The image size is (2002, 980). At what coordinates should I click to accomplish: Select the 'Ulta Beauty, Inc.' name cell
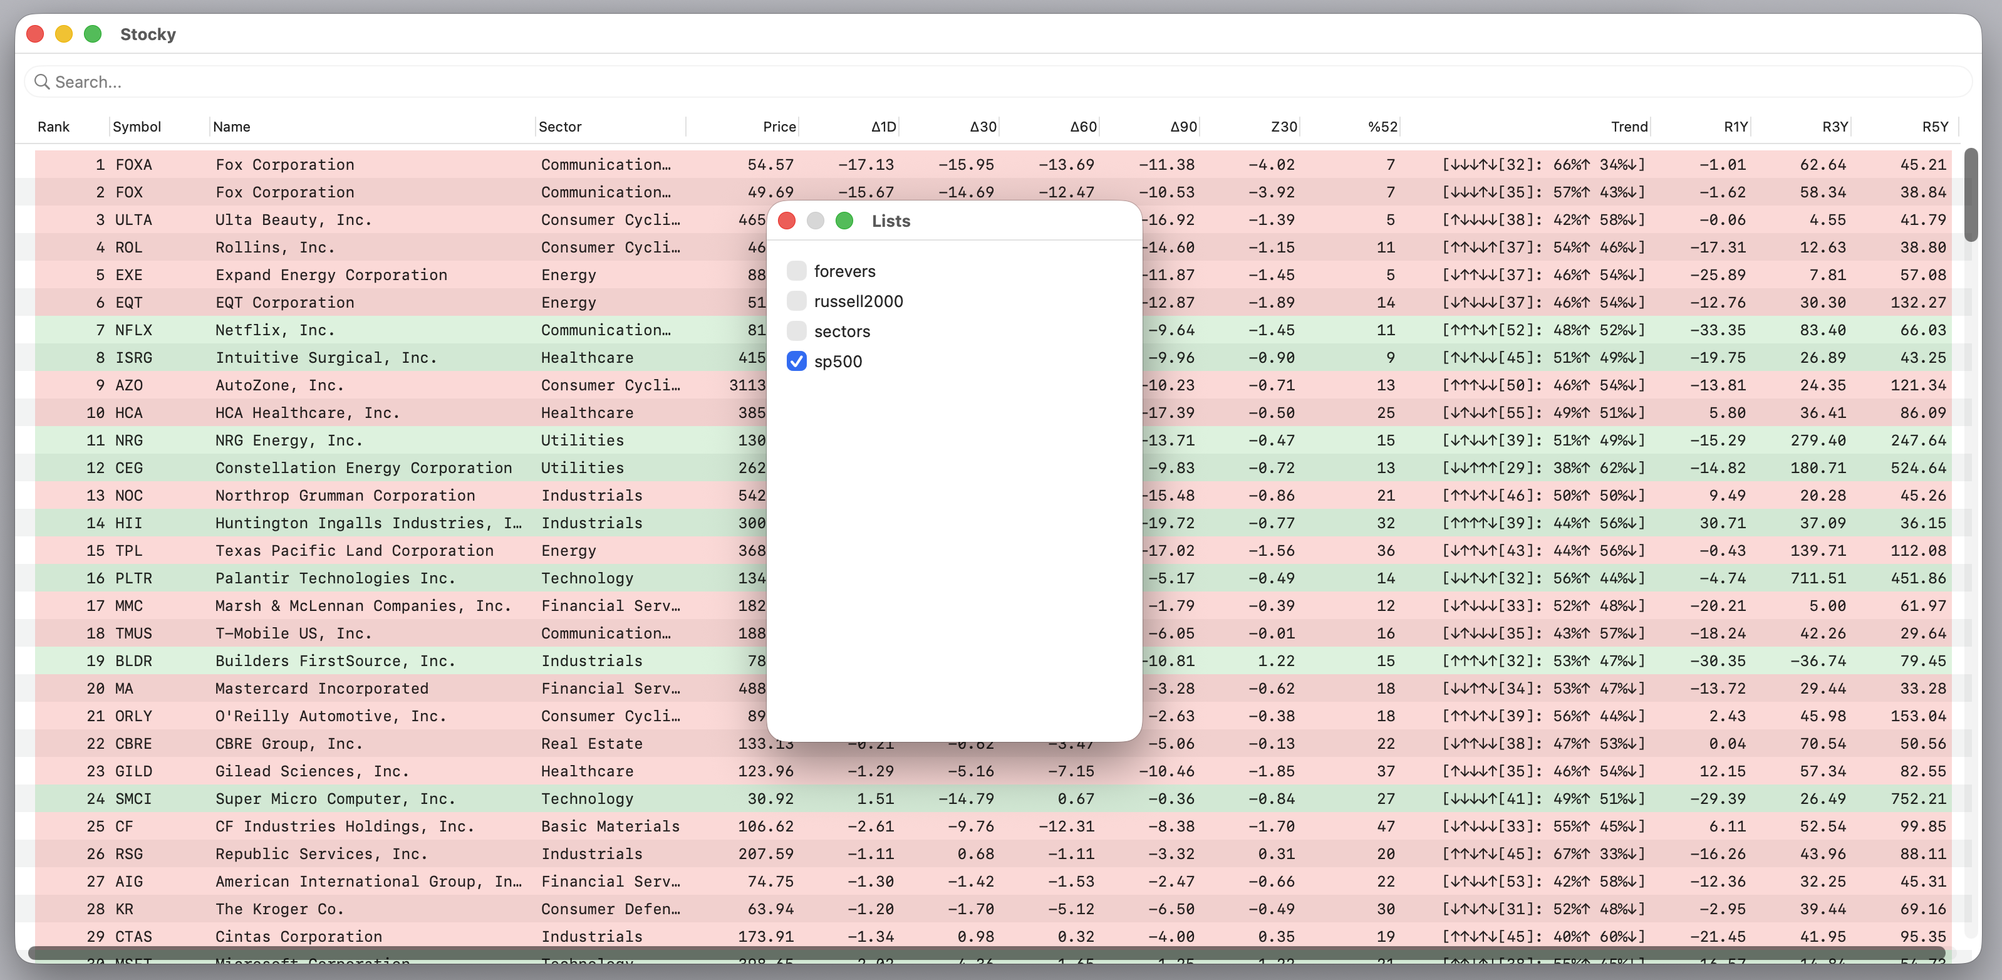point(294,220)
